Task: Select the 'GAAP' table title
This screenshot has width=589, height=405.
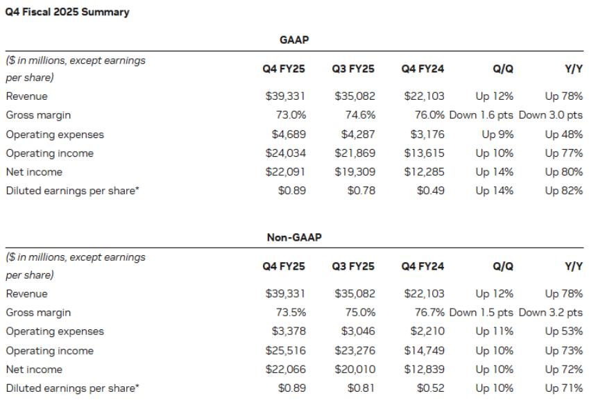Action: tap(293, 40)
